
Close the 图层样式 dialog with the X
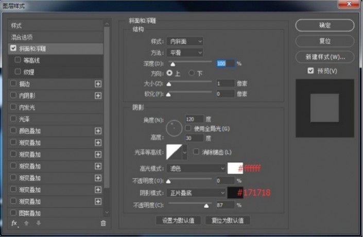click(x=349, y=4)
